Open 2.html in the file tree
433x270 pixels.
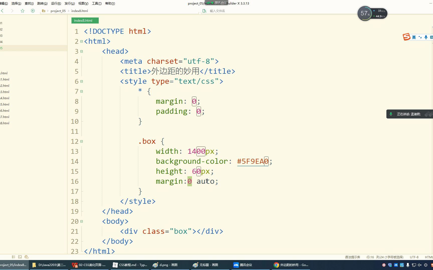click(5, 85)
